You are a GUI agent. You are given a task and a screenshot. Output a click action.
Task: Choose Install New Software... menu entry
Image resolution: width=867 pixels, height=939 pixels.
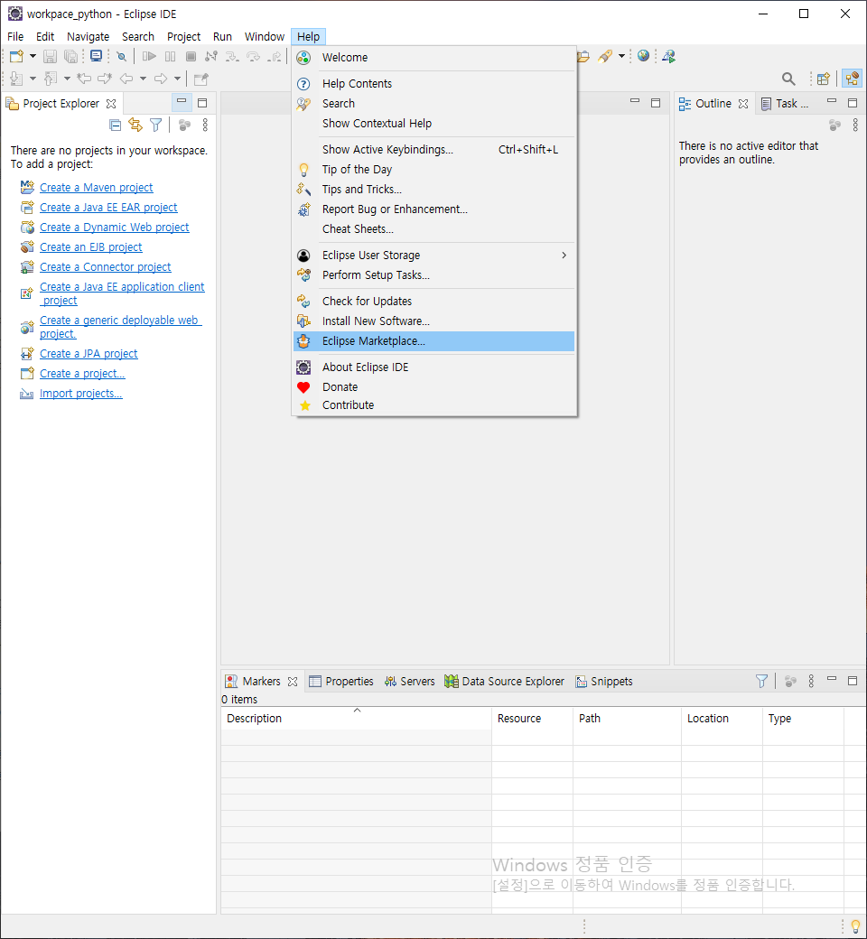433,321
